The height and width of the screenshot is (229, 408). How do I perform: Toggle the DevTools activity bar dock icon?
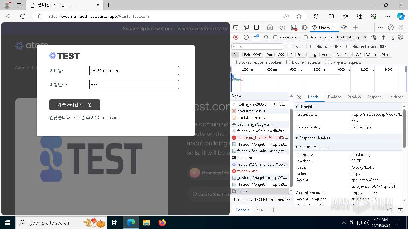tap(256, 27)
